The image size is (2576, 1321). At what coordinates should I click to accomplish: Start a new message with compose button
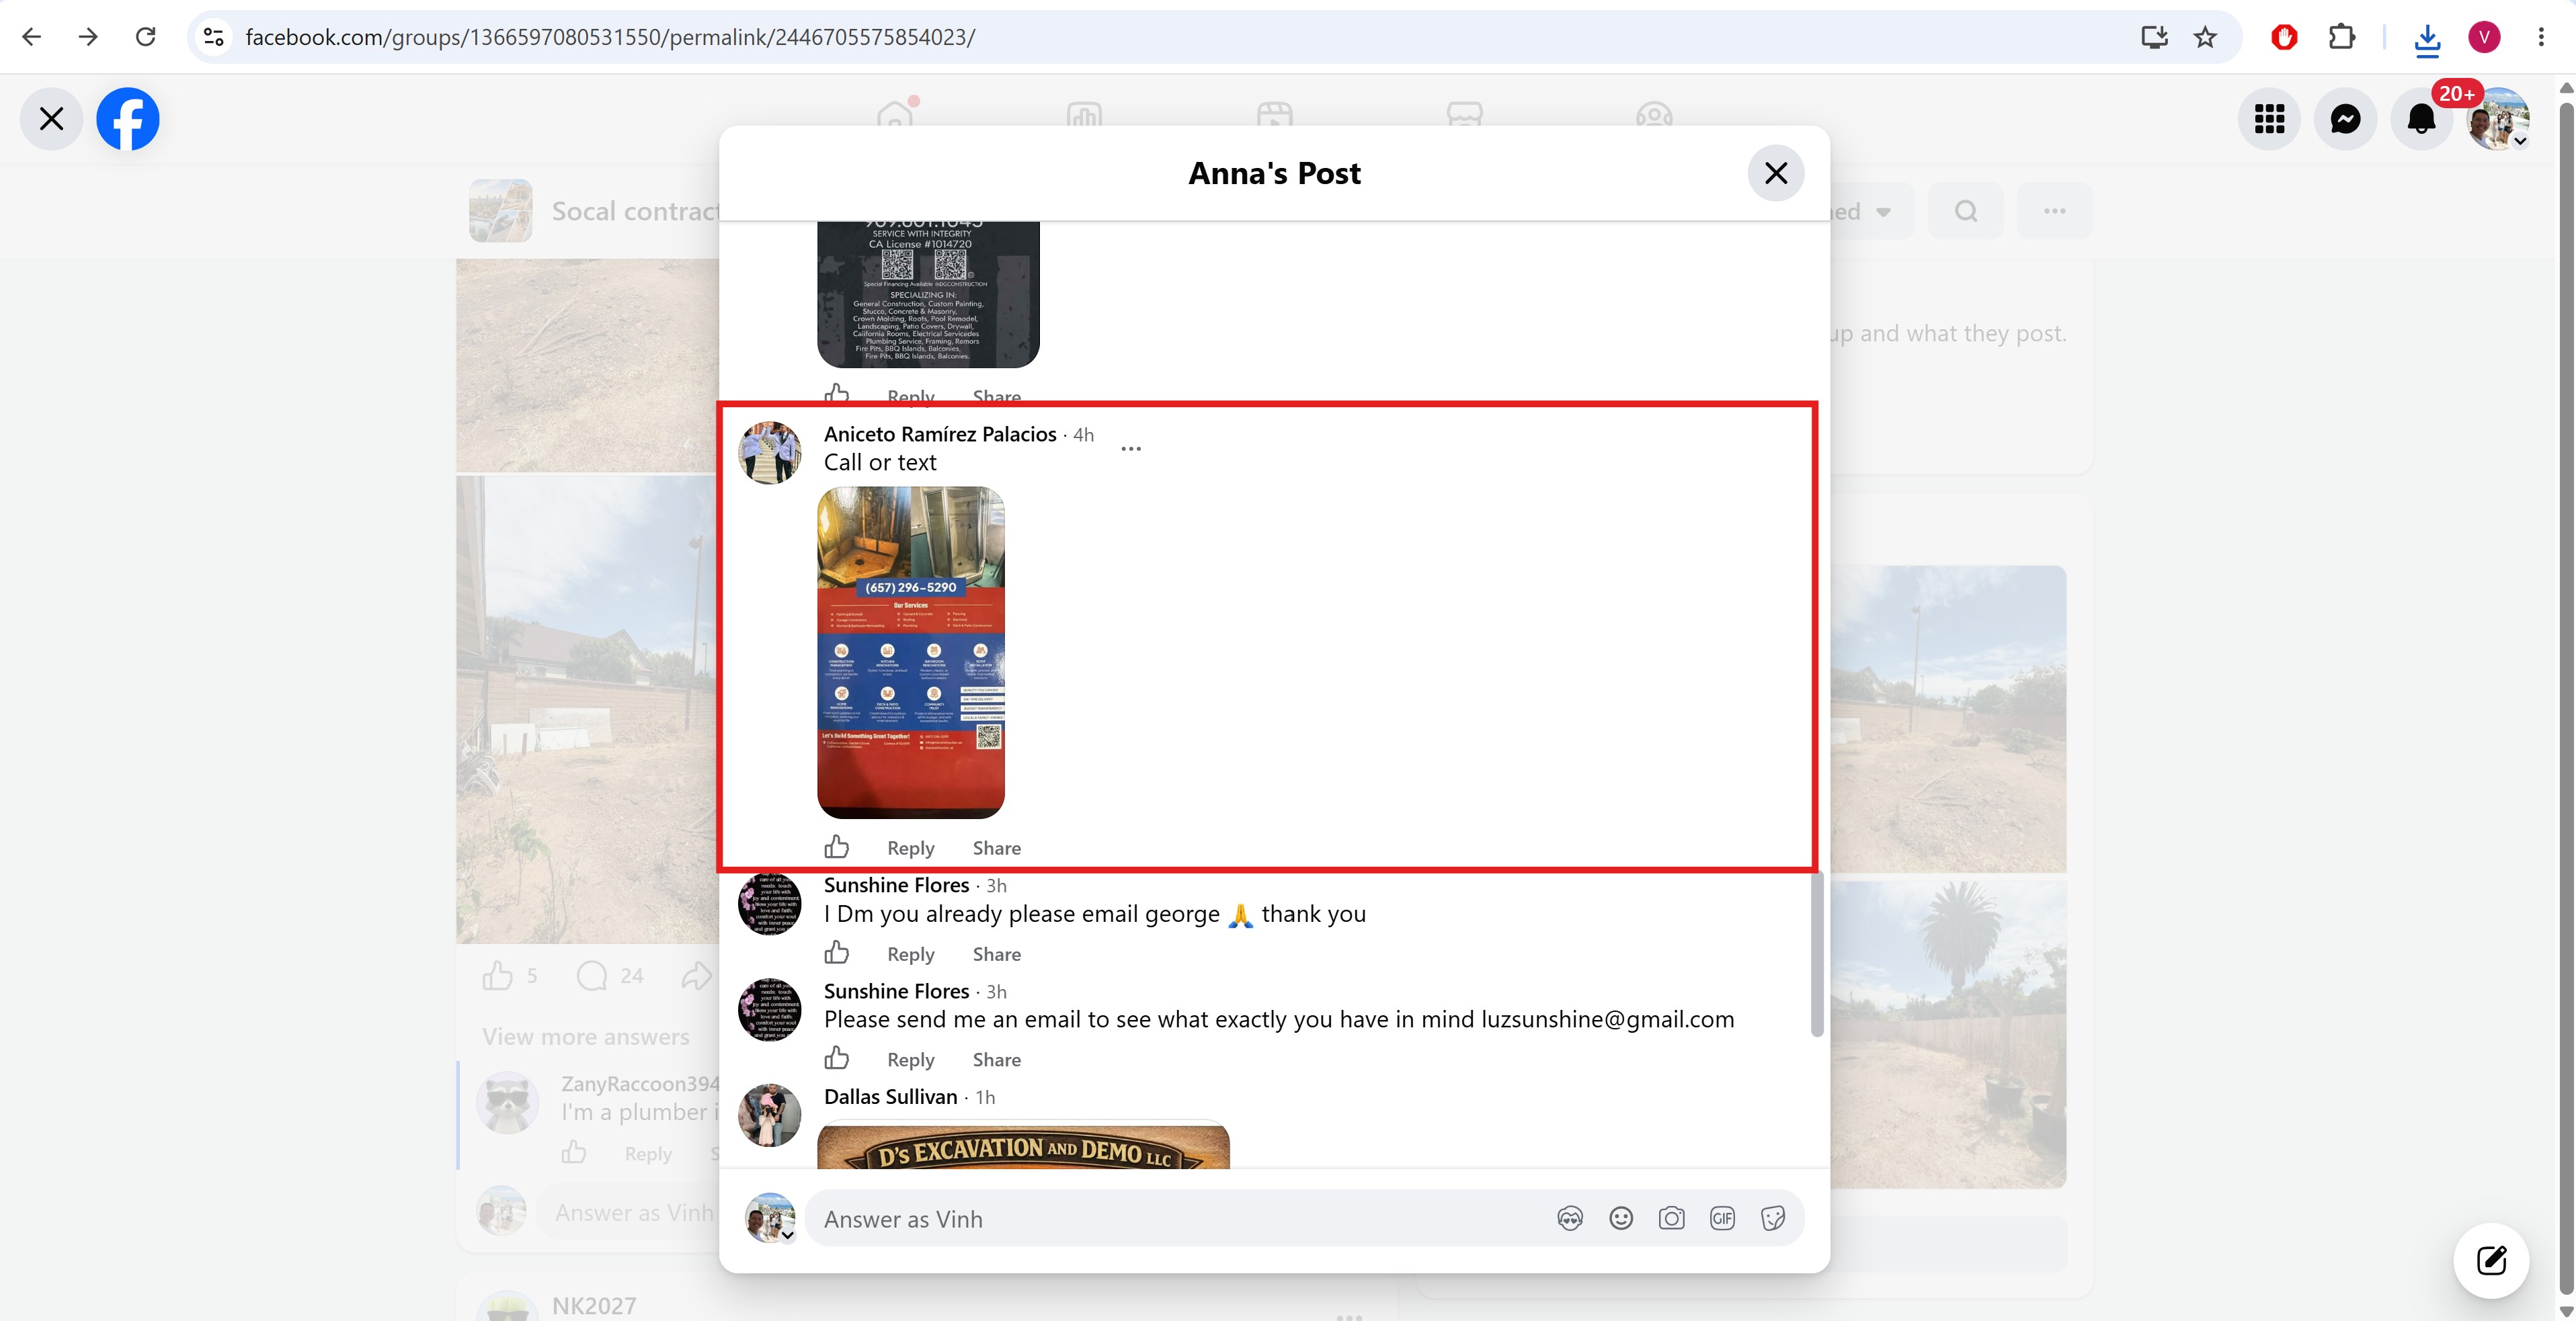click(x=2491, y=1260)
